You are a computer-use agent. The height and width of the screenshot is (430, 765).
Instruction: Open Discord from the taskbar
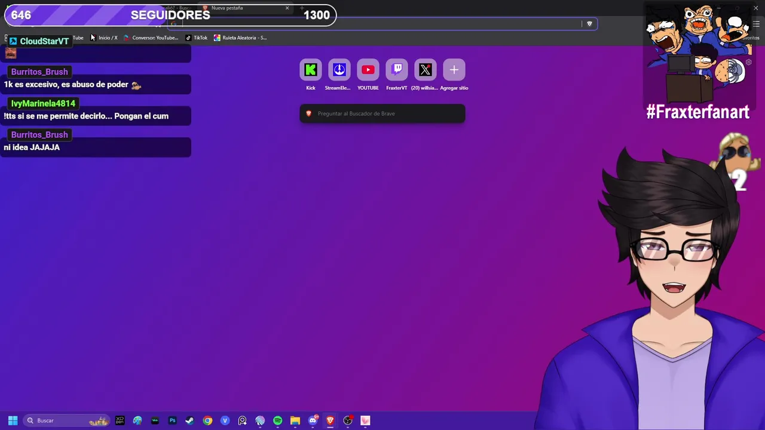pos(313,420)
